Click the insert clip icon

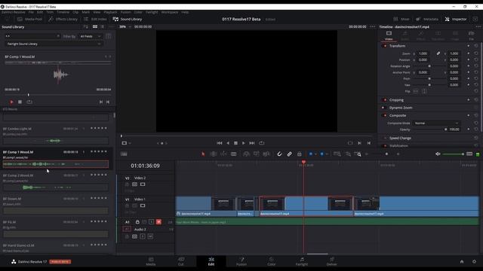[x=247, y=154]
